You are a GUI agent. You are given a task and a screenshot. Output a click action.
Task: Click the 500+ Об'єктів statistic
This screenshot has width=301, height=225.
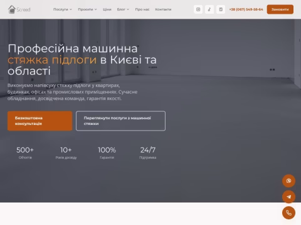click(x=25, y=152)
